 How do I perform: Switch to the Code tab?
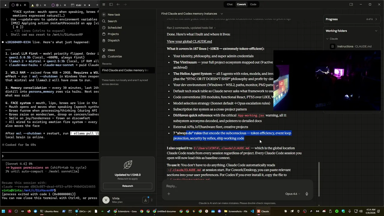tap(253, 4)
